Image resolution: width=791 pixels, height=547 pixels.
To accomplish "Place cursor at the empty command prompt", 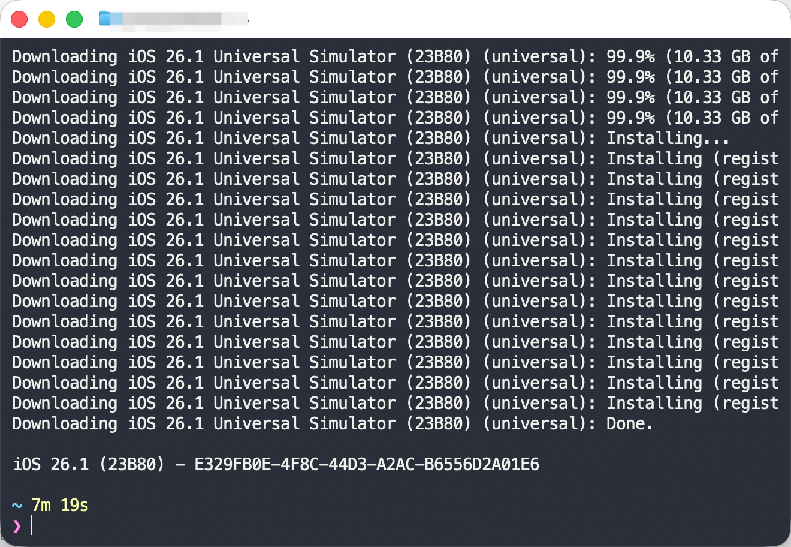I will pos(32,525).
